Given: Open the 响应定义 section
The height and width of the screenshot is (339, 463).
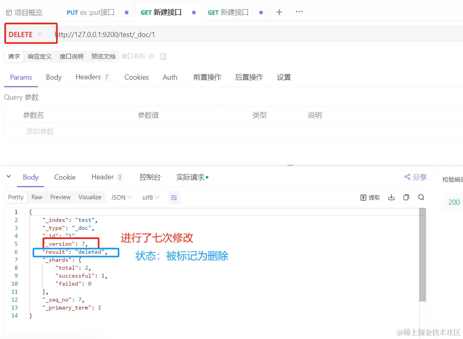Looking at the screenshot, I should (39, 56).
